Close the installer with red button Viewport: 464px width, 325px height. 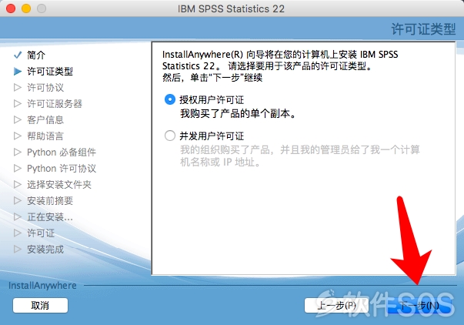(11, 8)
